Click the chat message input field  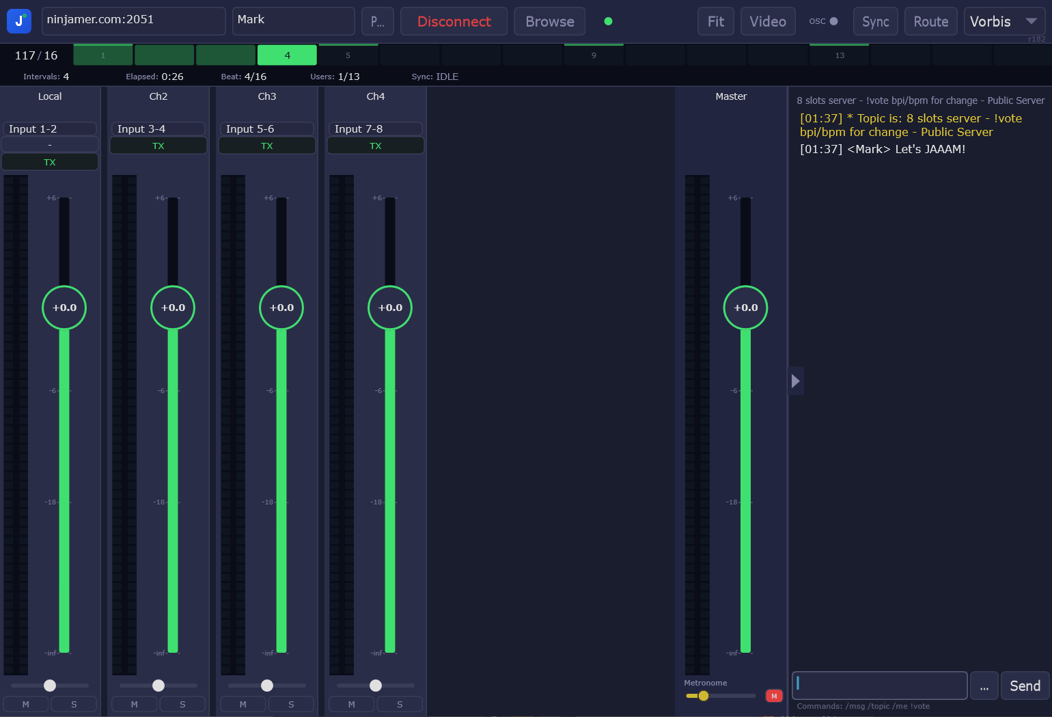(879, 685)
